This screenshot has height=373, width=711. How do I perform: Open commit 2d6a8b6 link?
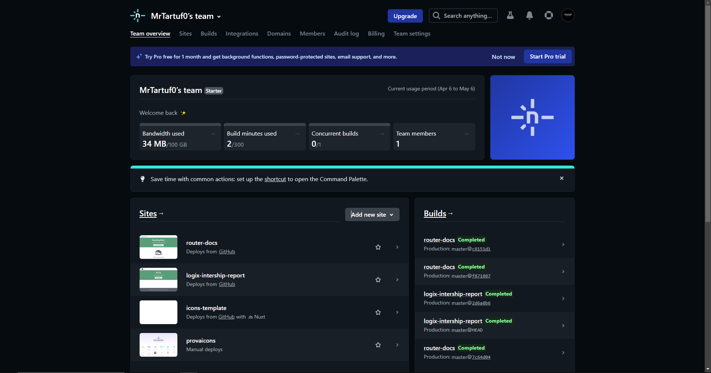[x=481, y=303]
